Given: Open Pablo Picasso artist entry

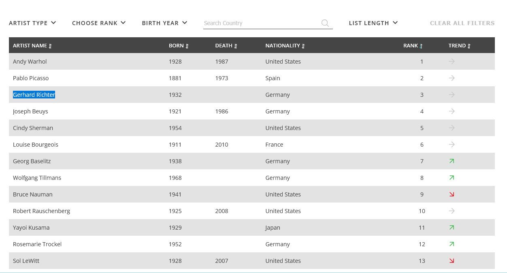Looking at the screenshot, I should point(31,78).
